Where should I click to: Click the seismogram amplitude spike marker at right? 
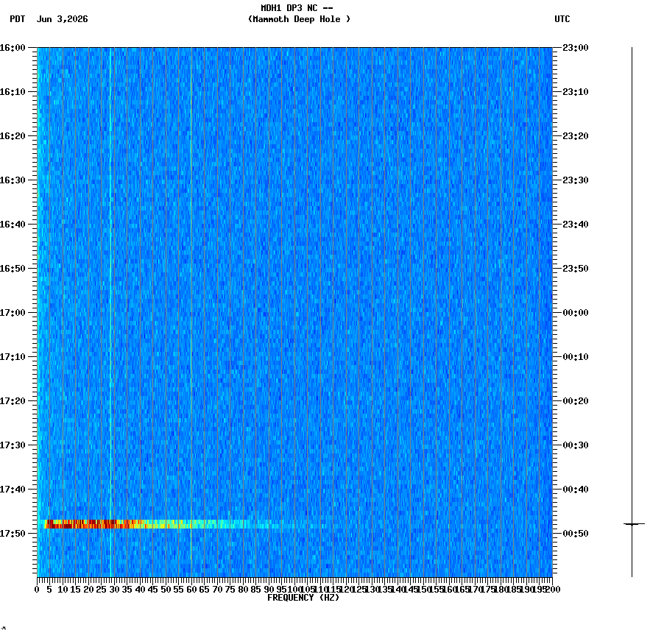(634, 524)
